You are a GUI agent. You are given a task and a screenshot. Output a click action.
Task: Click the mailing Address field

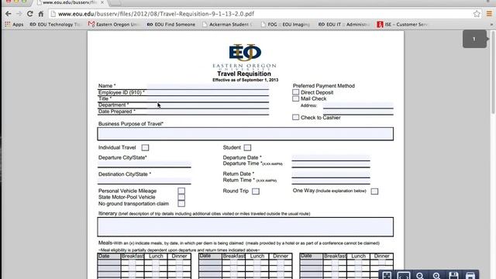pyautogui.click(x=358, y=105)
